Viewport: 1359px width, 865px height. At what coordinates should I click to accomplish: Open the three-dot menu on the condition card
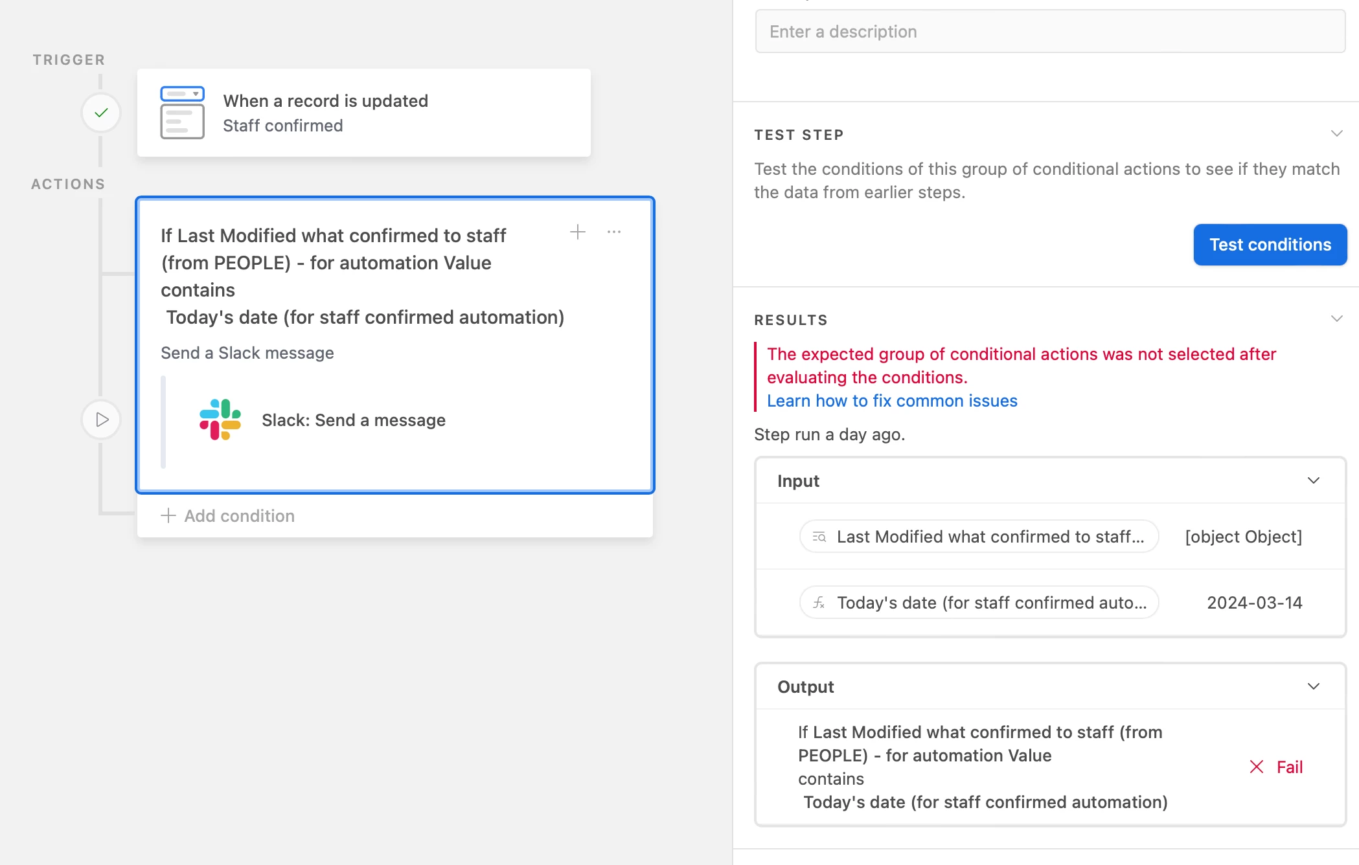point(614,232)
